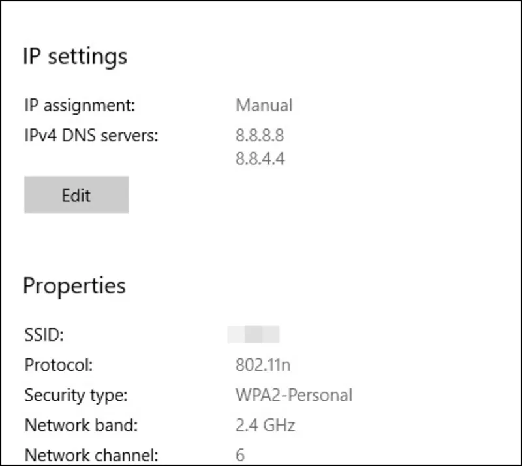Open the IP settings editor
Image resolution: width=522 pixels, height=466 pixels.
click(76, 195)
